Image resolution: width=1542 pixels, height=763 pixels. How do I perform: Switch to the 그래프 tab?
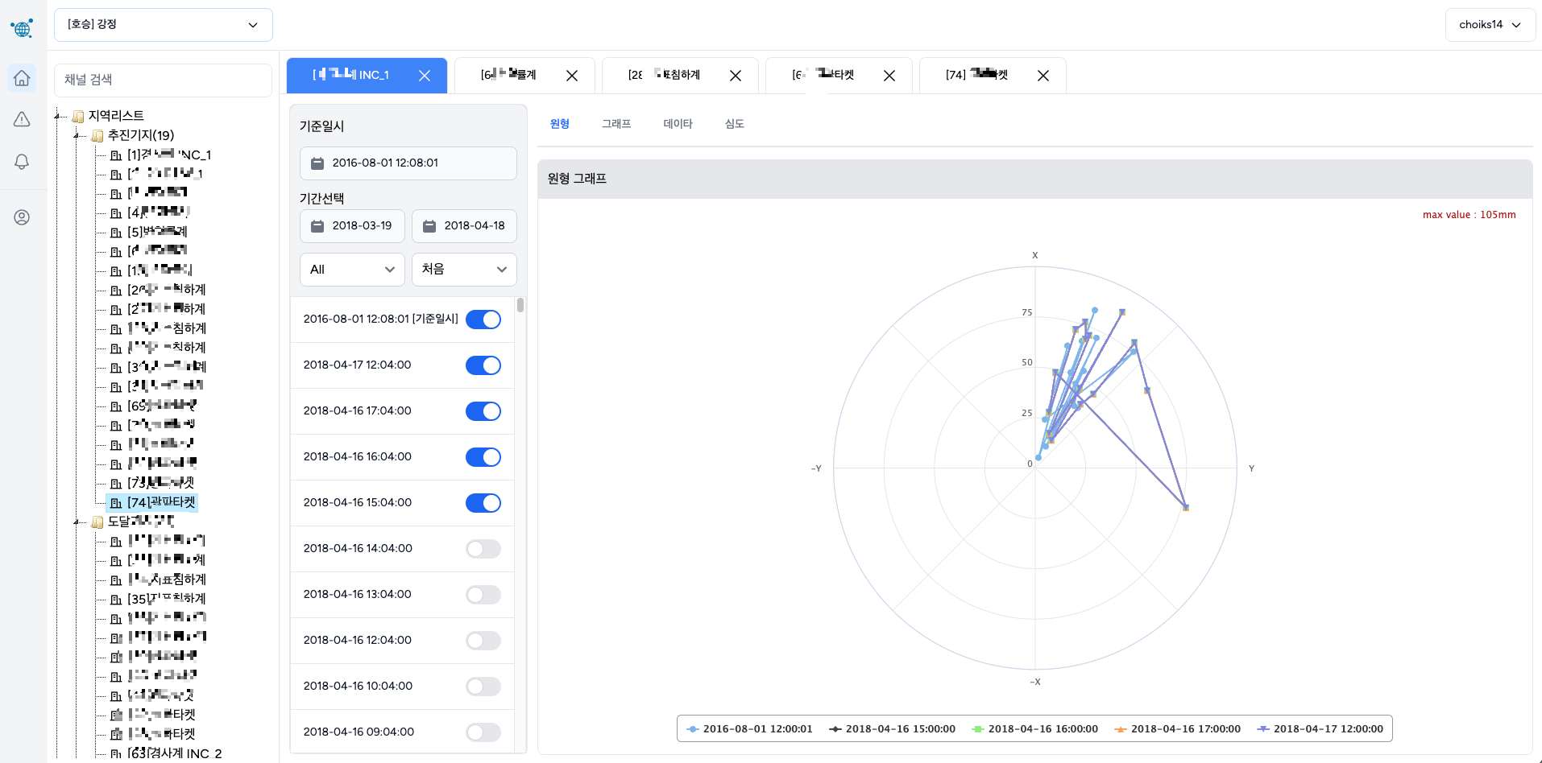pos(616,124)
